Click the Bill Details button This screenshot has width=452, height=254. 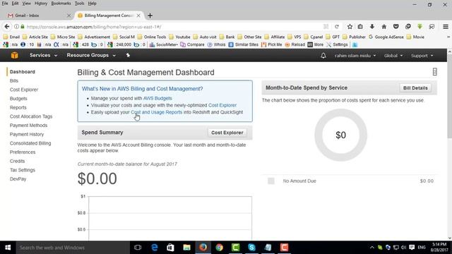click(x=415, y=87)
